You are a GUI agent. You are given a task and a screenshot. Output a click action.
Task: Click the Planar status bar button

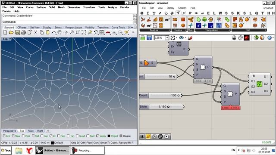(x=89, y=143)
